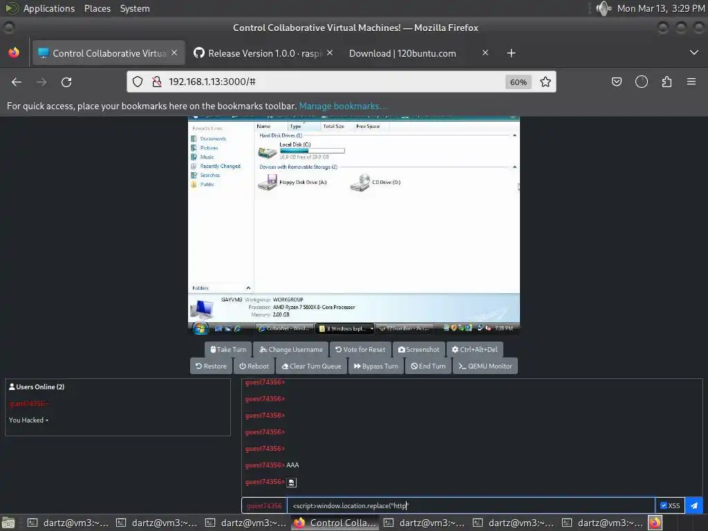This screenshot has width=708, height=531.
Task: Open the Firefox account icon
Action: point(641,82)
